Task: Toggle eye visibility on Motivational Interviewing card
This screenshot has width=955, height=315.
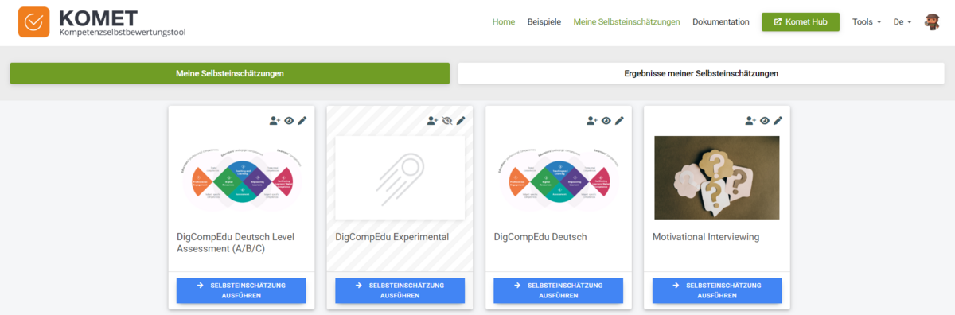Action: [765, 121]
